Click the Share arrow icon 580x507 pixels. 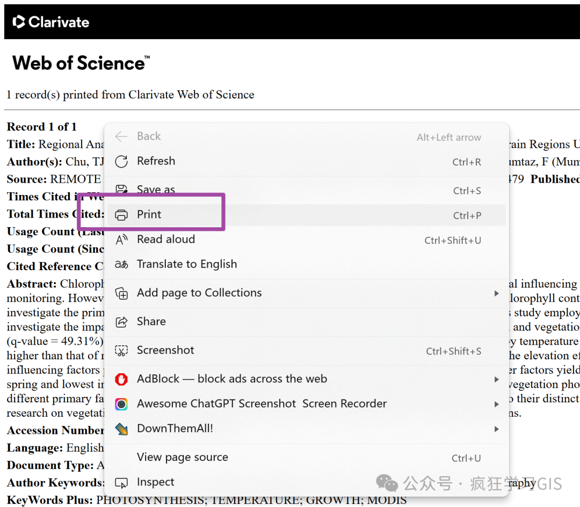point(121,322)
